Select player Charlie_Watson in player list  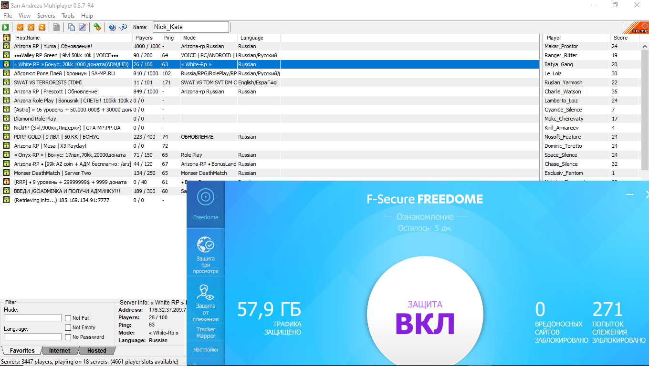click(592, 91)
